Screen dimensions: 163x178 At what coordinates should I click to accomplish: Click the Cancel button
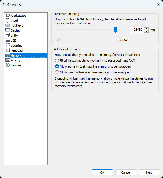[126, 172]
